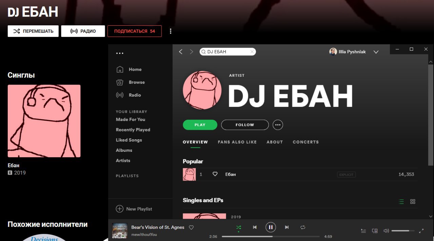Click the Ебан track title in Popular
The height and width of the screenshot is (241, 434).
coord(231,174)
